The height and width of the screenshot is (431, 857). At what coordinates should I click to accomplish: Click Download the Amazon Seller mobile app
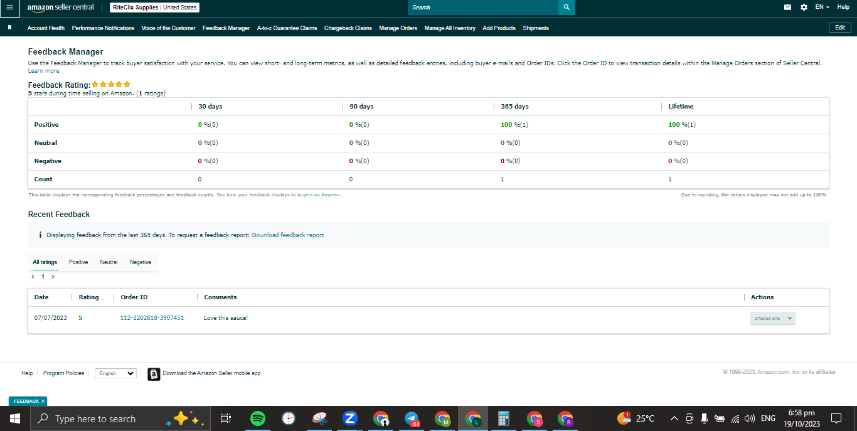(x=211, y=373)
